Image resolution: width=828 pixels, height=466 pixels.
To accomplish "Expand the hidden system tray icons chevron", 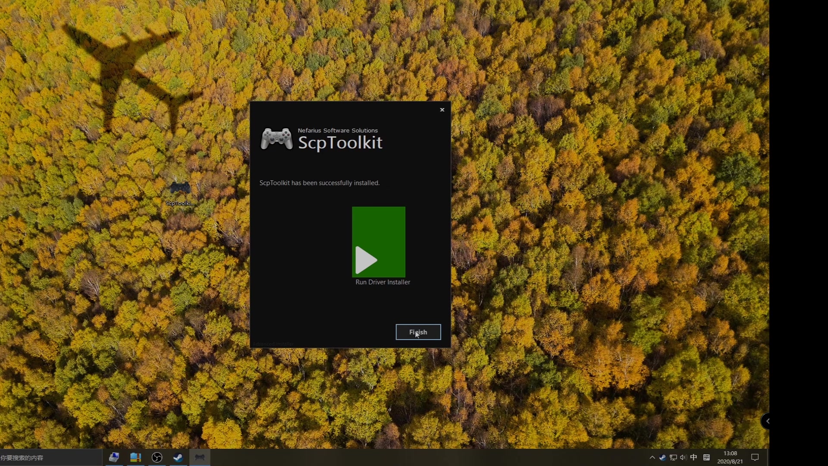I will (652, 457).
